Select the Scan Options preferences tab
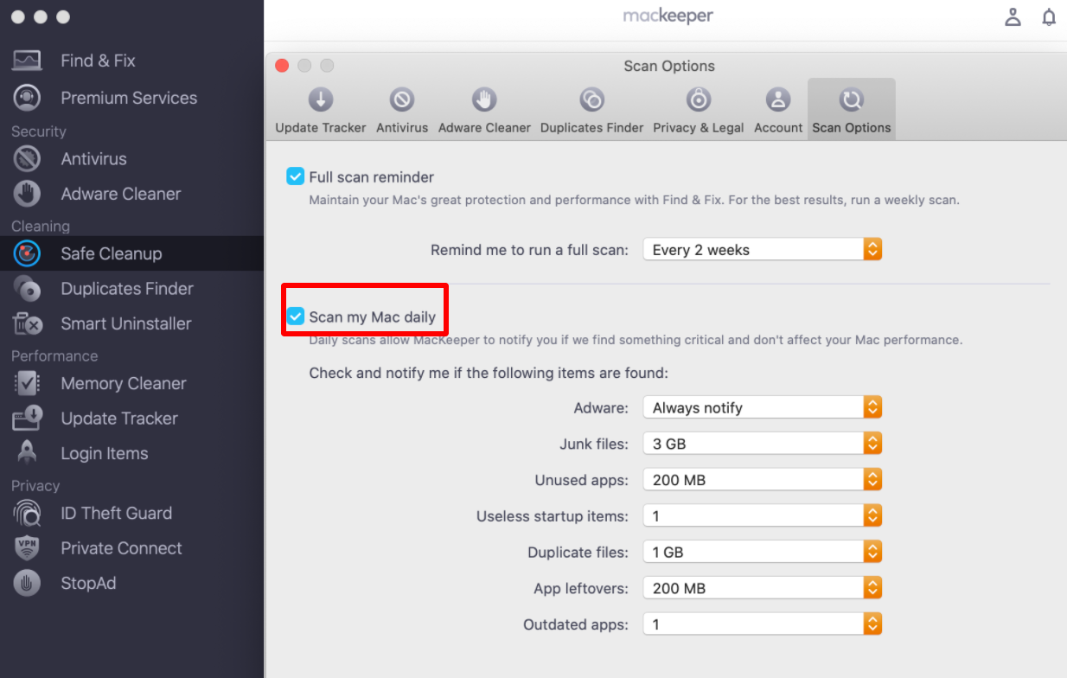1067x678 pixels. pos(852,110)
